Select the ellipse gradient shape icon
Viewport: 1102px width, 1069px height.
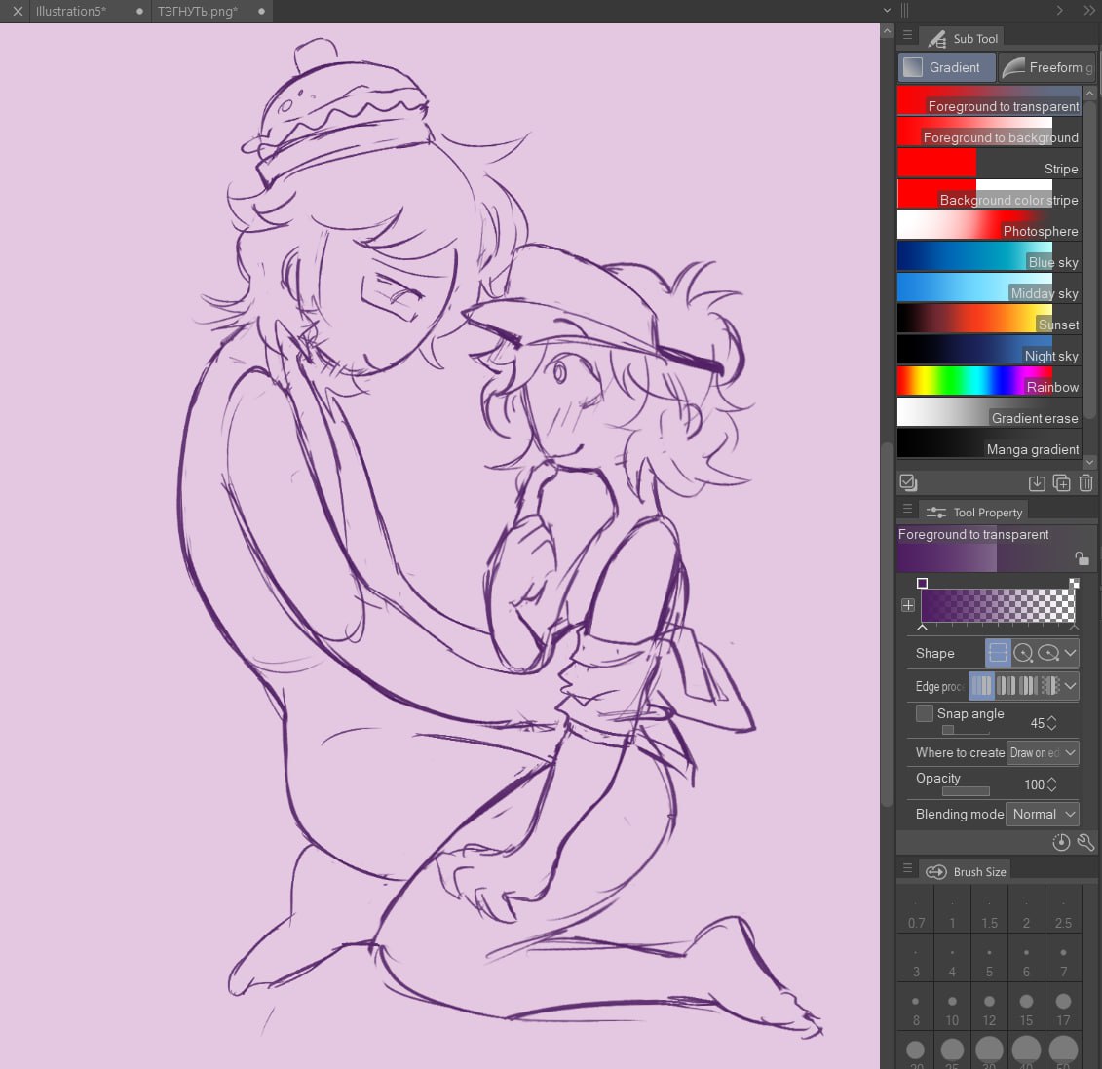pos(1048,653)
